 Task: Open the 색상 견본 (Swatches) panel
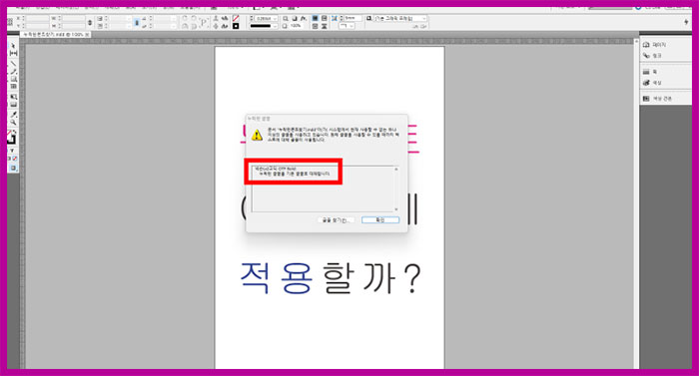coord(657,99)
